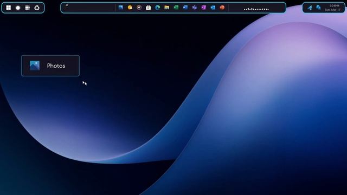
Task: Launch PowerPoint from the dock
Action: pos(222,8)
